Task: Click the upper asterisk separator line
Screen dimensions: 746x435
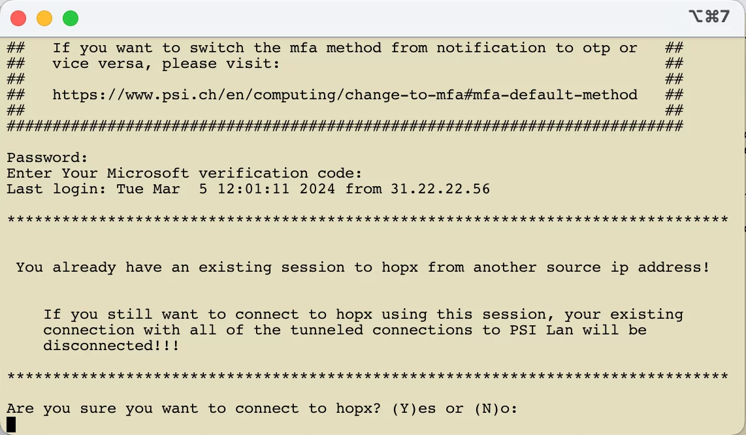Action: point(367,221)
